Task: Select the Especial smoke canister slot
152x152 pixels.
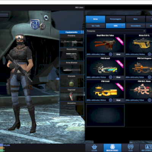Action: (71, 96)
